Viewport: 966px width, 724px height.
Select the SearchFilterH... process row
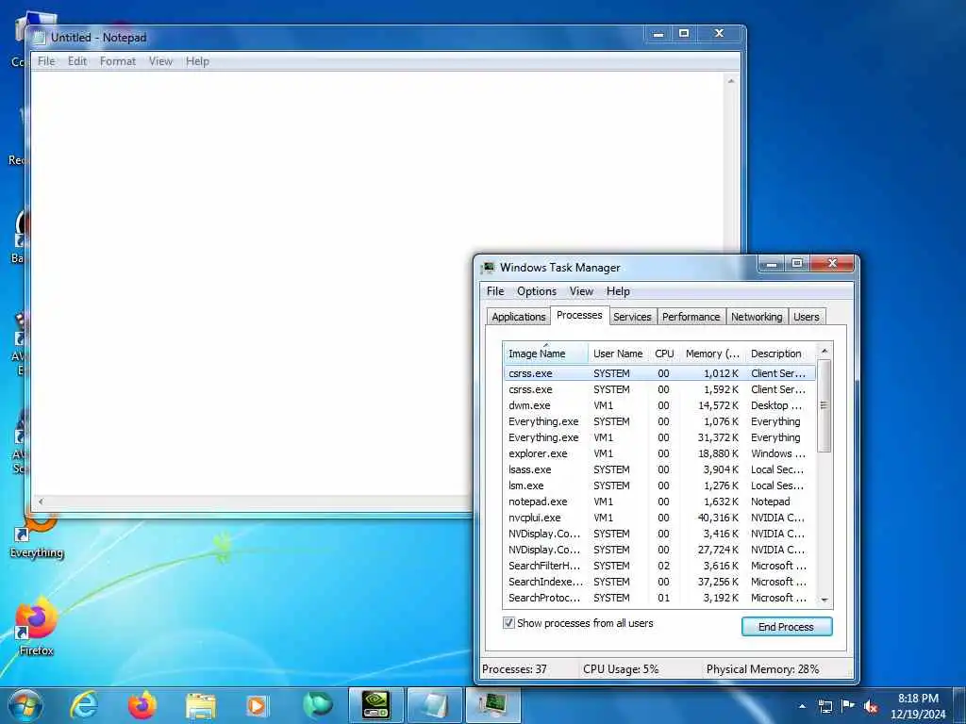tap(659, 566)
